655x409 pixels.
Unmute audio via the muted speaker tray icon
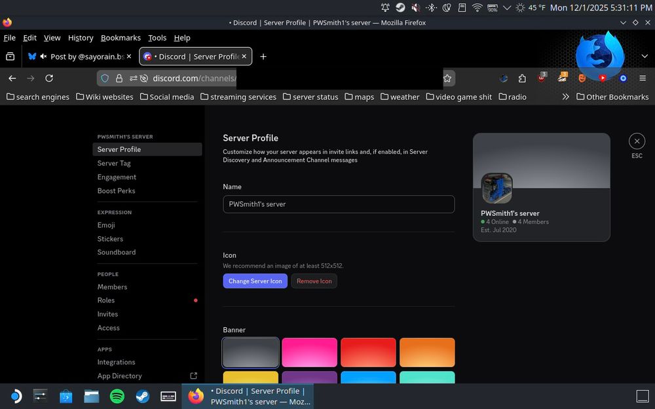coord(414,9)
